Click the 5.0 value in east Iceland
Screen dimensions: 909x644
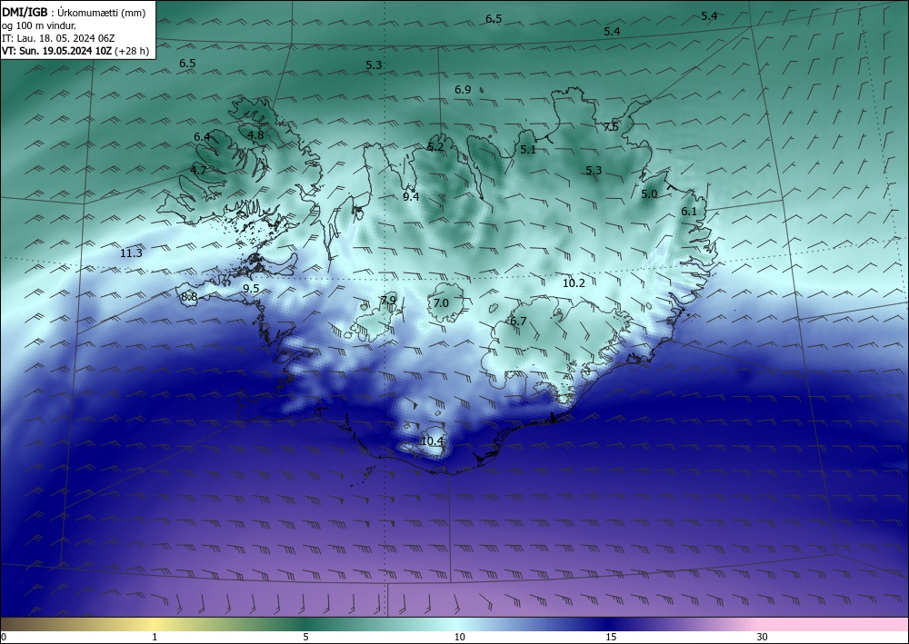pyautogui.click(x=649, y=194)
